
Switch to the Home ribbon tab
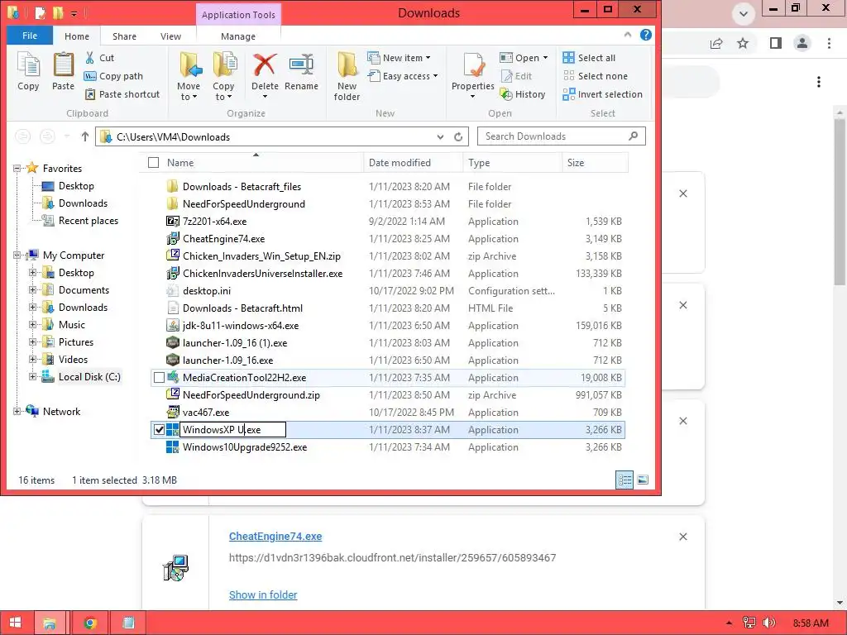(x=77, y=36)
